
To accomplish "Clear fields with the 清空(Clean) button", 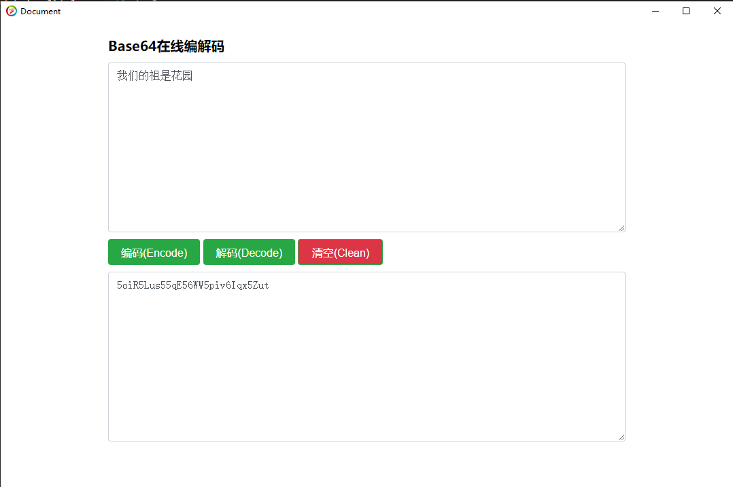I will pyautogui.click(x=340, y=252).
